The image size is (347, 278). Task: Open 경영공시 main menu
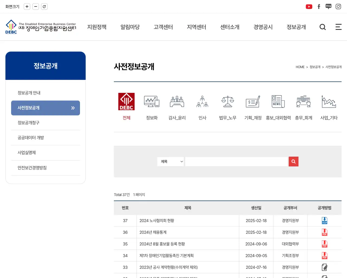tap(263, 27)
